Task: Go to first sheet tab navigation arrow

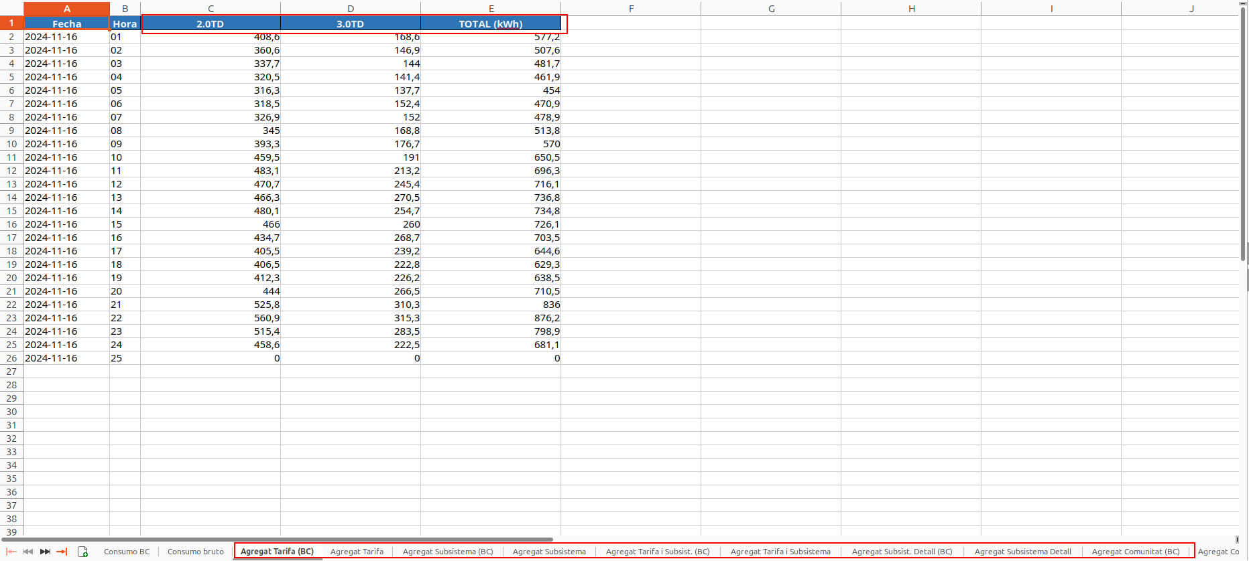Action: pos(11,552)
